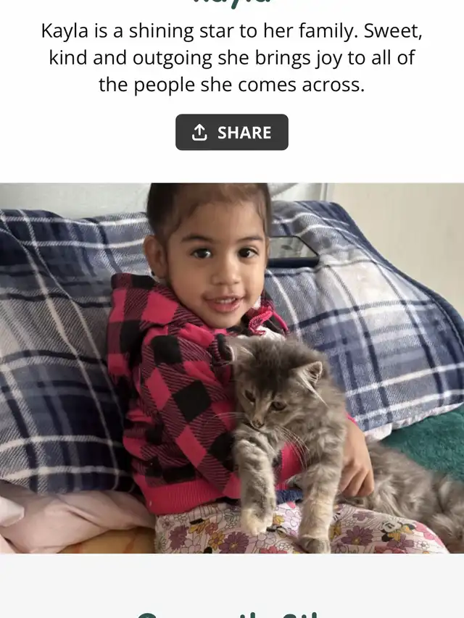
Task: Click the partially visible Kayla heading at top
Action: pyautogui.click(x=231, y=2)
